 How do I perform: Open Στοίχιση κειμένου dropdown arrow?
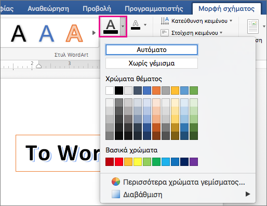(x=221, y=33)
